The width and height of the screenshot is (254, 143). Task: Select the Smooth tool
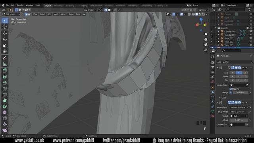pyautogui.click(x=5, y=112)
